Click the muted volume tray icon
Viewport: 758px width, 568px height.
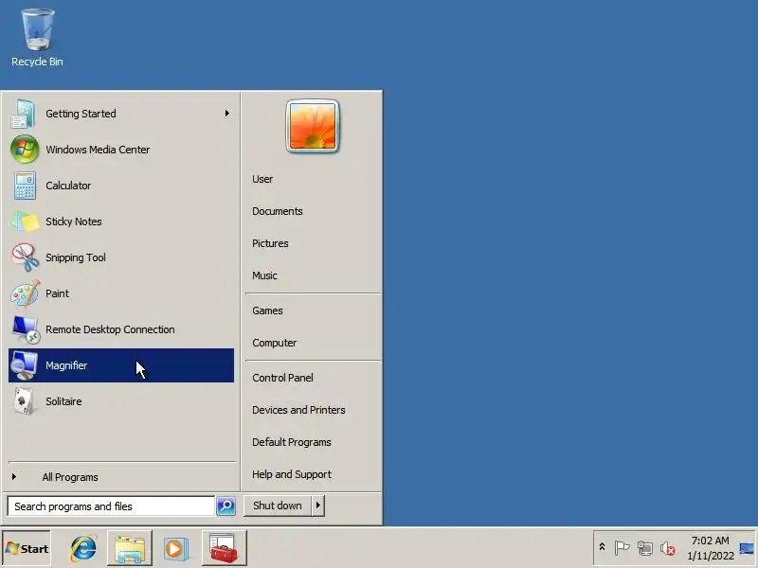click(668, 548)
